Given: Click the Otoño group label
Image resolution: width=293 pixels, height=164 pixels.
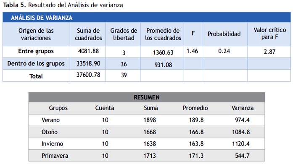Looking at the screenshot, I should pyautogui.click(x=50, y=132).
